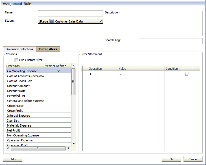
Task: Click the '>' operation cell
Action: [103, 74]
